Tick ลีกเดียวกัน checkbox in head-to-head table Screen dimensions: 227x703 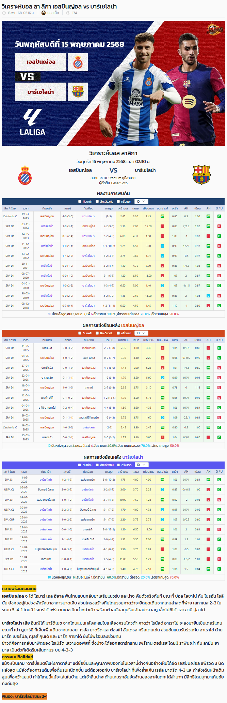click(97, 202)
